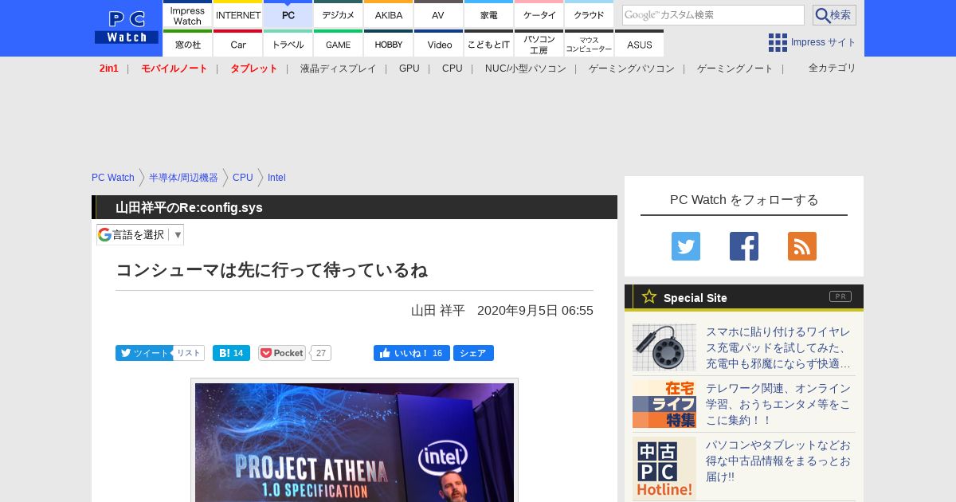Click the リスト button next to ツイート
The height and width of the screenshot is (502, 956).
[x=189, y=353]
